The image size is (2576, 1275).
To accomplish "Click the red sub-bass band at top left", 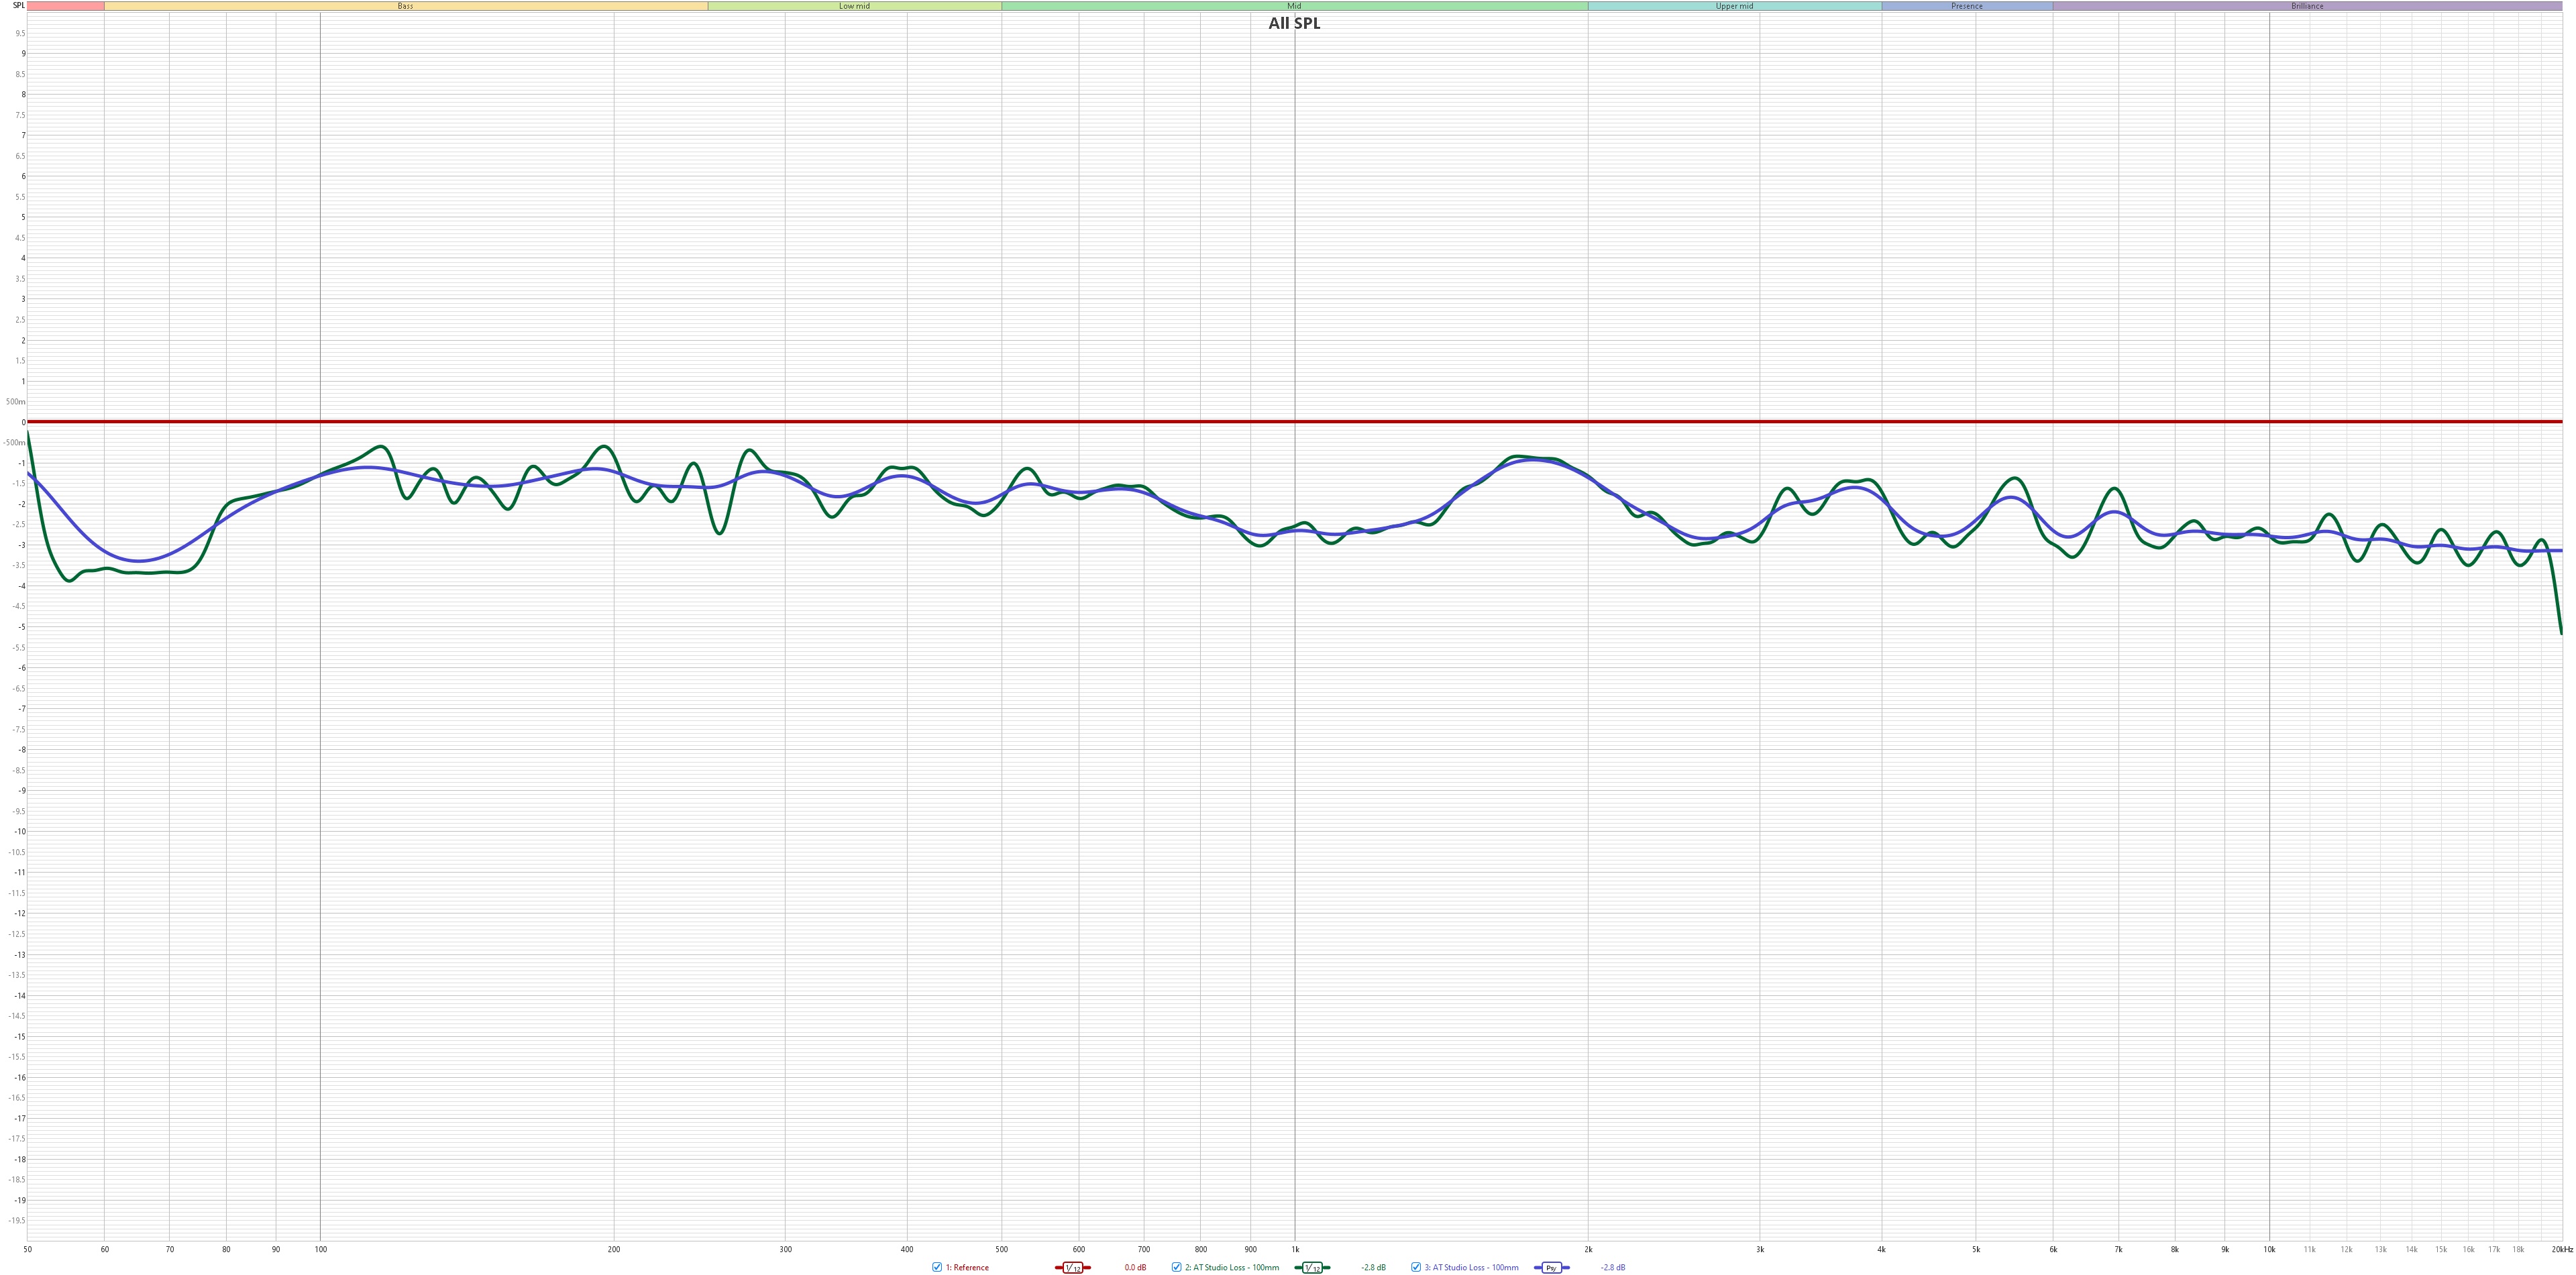I will [x=65, y=6].
